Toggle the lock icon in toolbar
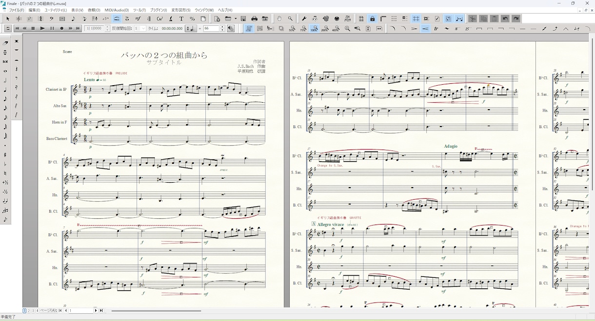 [x=372, y=19]
